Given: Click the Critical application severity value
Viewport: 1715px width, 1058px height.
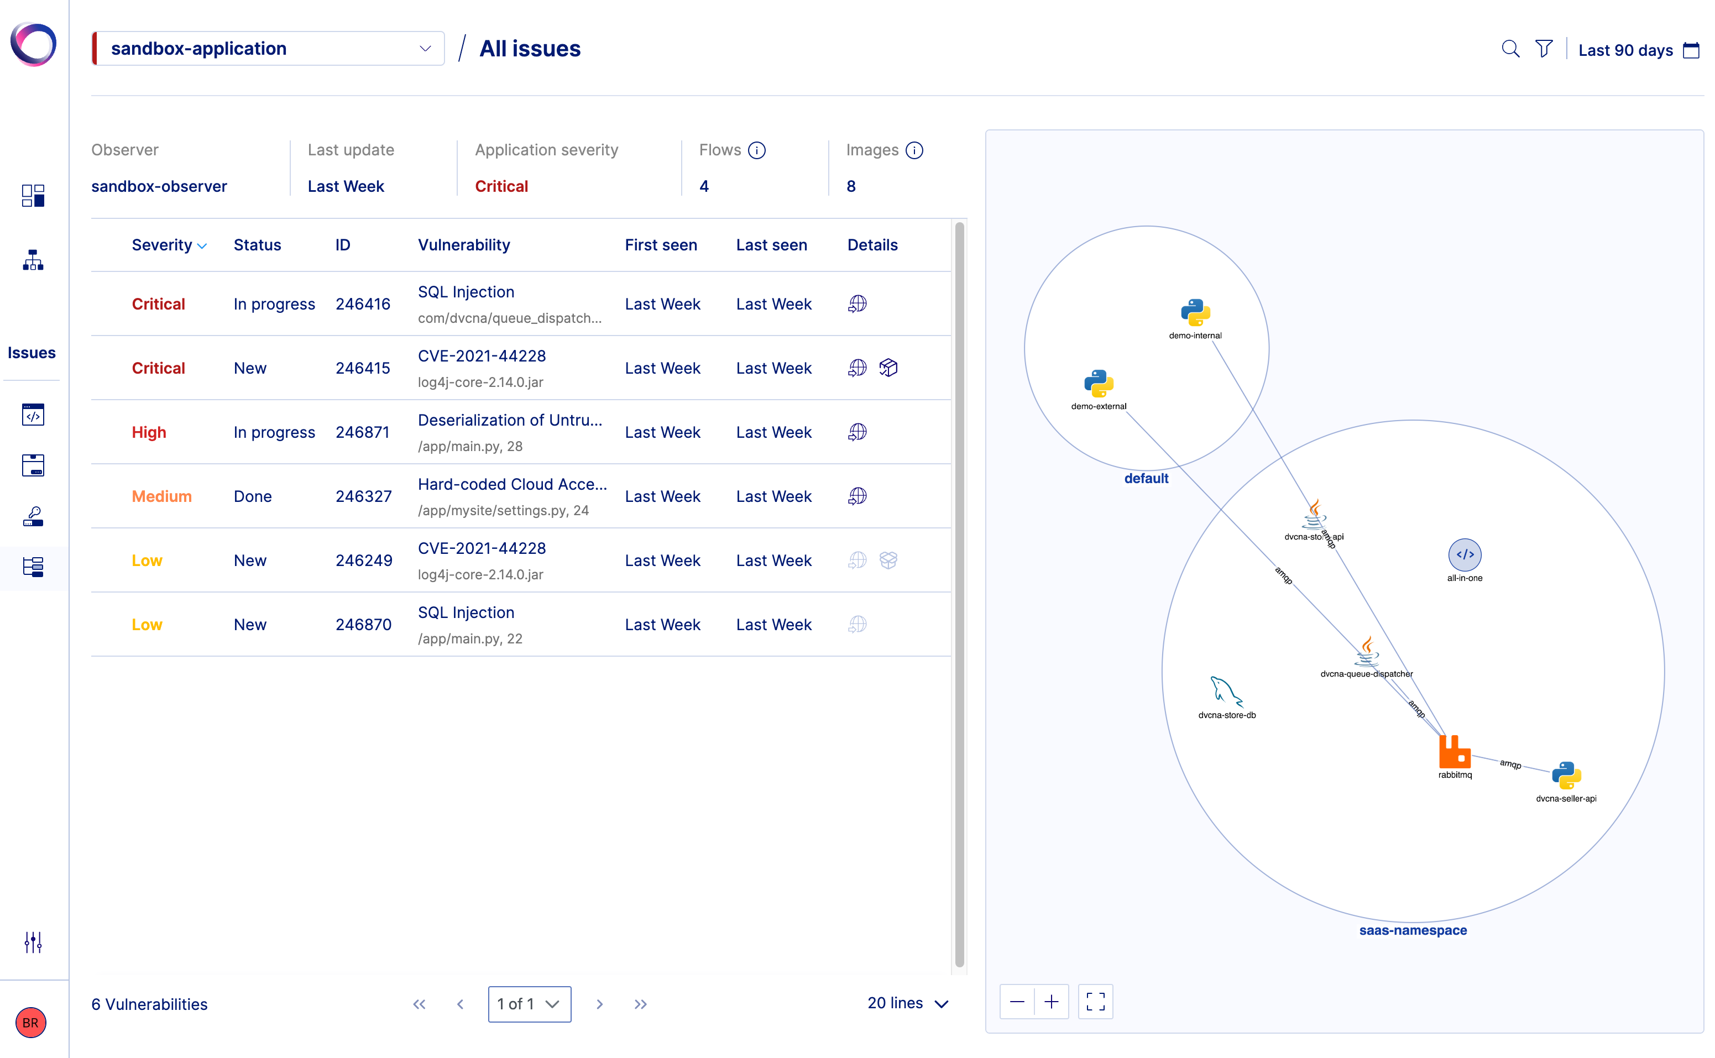Looking at the screenshot, I should pos(501,186).
